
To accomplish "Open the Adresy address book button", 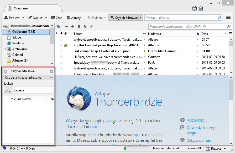I will 74,18.
